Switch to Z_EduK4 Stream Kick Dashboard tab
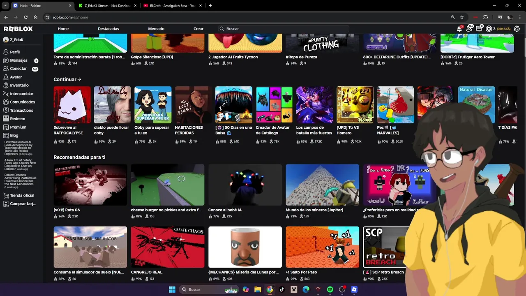 click(x=108, y=6)
